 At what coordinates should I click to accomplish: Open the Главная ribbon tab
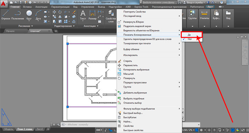(15, 7)
